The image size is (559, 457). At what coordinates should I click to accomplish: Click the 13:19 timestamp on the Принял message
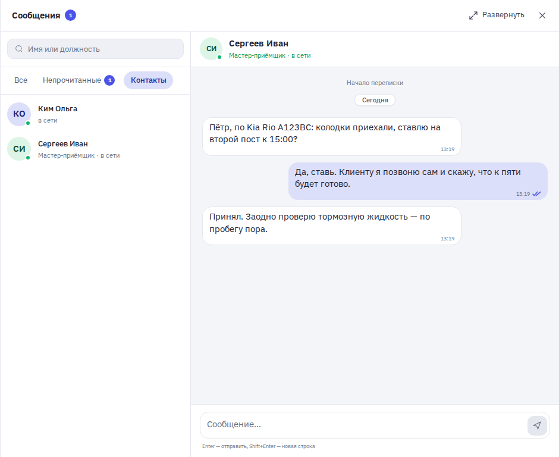tap(447, 239)
